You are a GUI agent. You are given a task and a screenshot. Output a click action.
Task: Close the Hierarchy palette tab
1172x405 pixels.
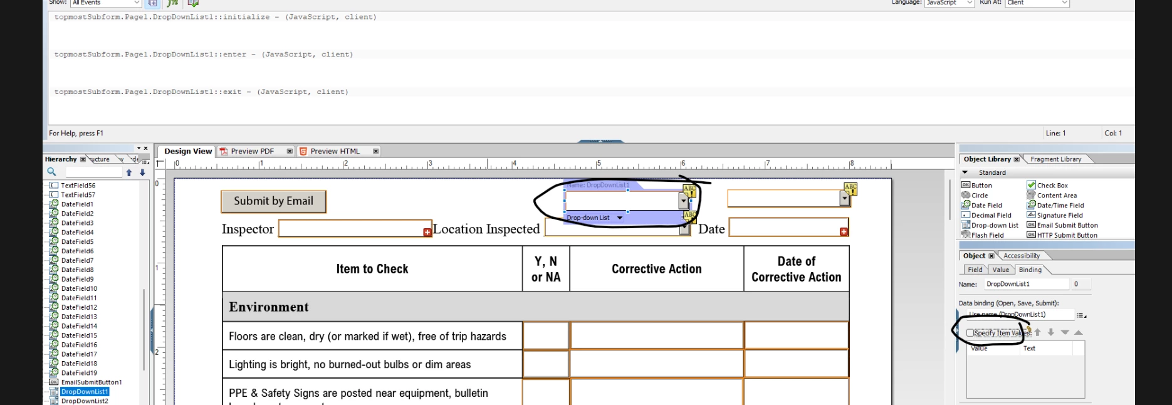point(83,159)
